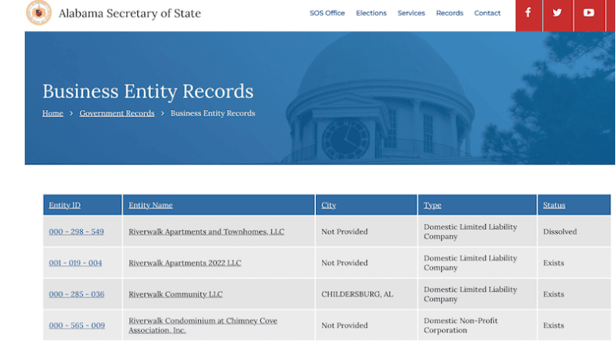
Task: Sort table by Status column header
Action: coord(554,205)
